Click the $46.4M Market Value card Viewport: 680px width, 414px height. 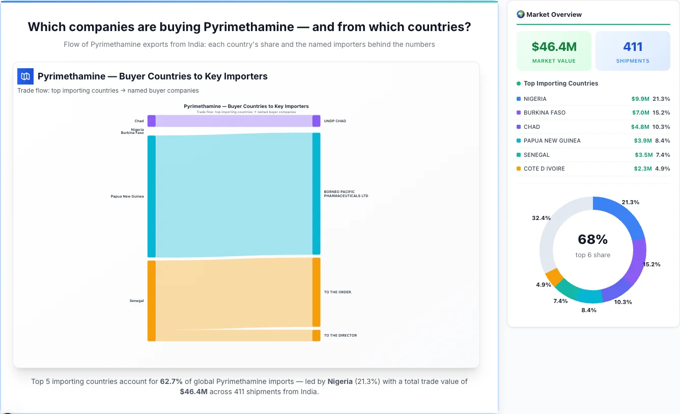click(554, 50)
